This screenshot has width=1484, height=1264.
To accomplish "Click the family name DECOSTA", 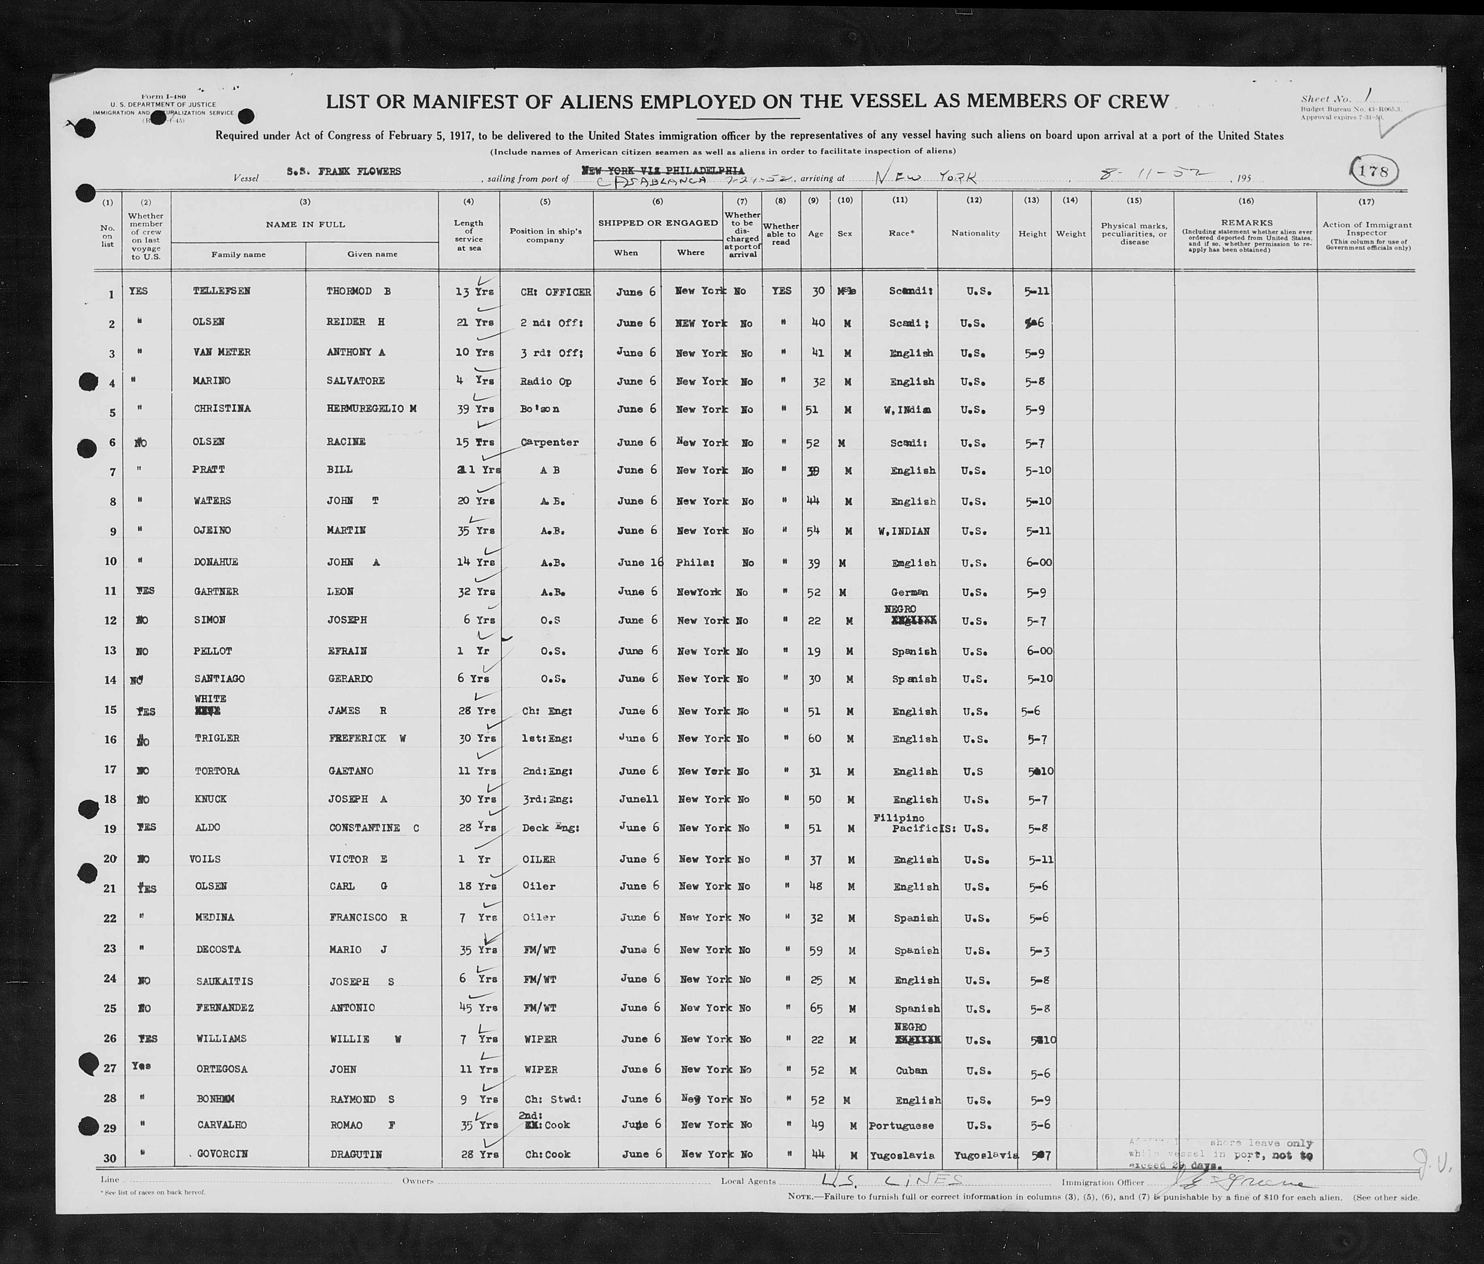I will click(218, 949).
